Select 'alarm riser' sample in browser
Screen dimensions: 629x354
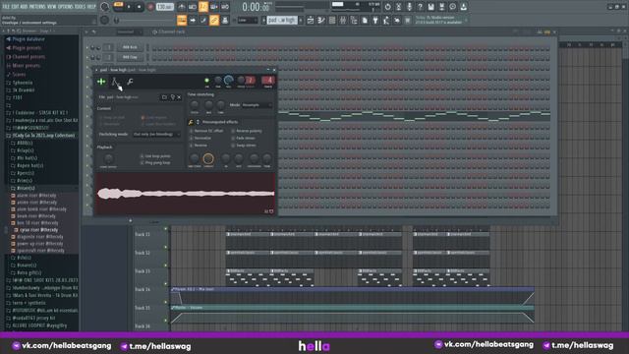coord(36,196)
